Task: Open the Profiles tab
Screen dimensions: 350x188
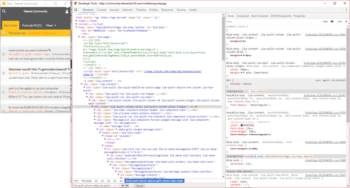Action: [154, 10]
